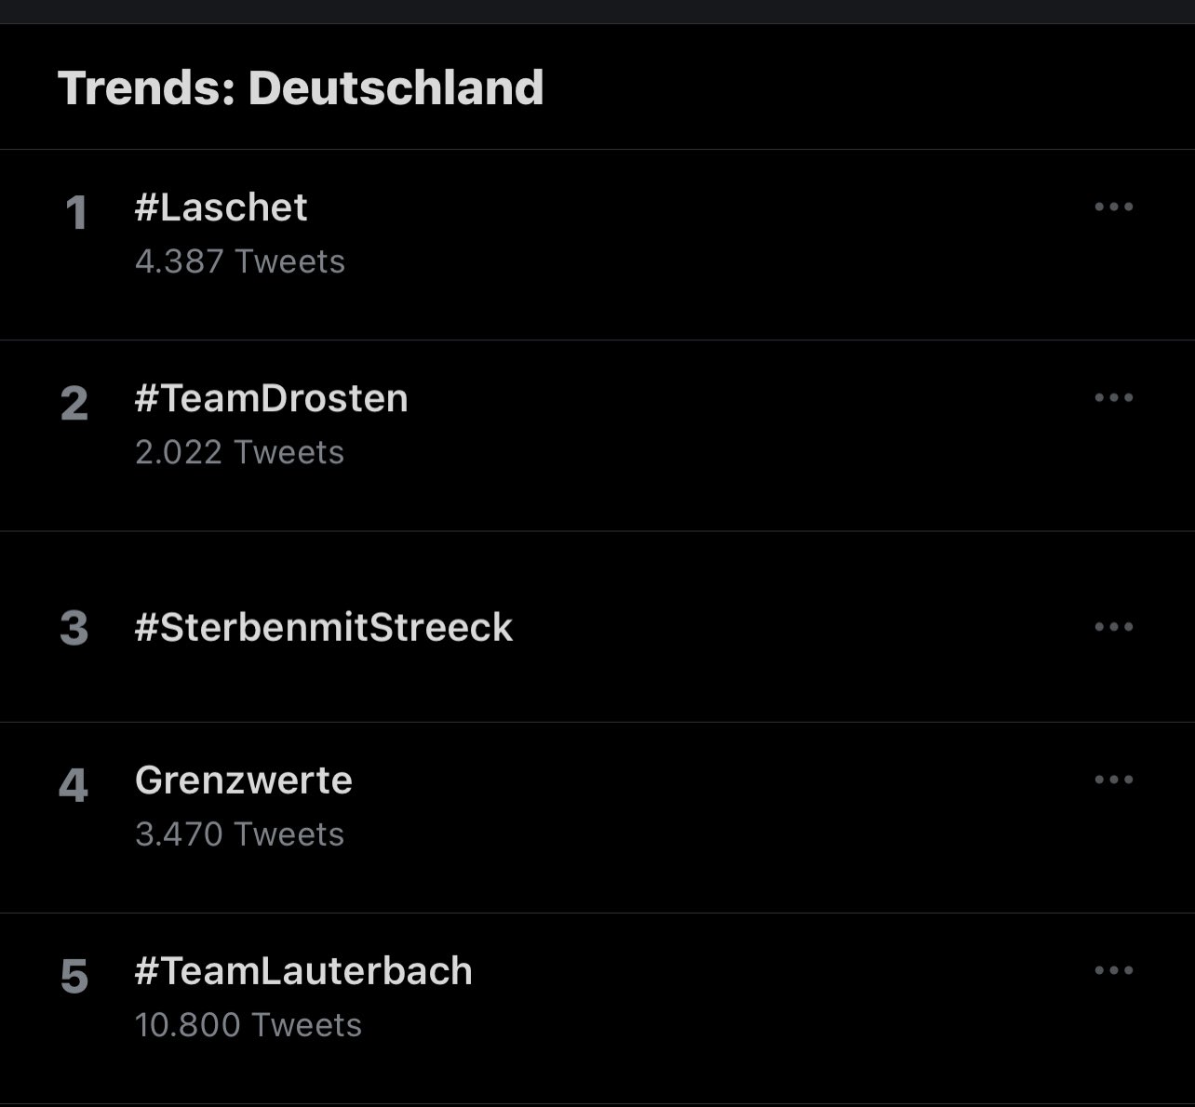
Task: Click rank number 1 beside #Laschet
Action: coord(75,213)
